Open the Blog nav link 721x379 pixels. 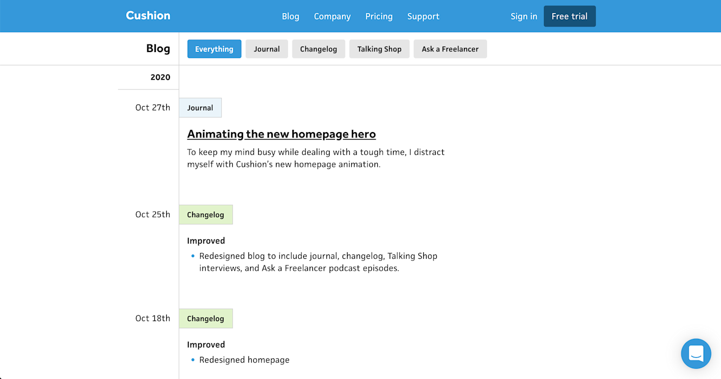(290, 16)
